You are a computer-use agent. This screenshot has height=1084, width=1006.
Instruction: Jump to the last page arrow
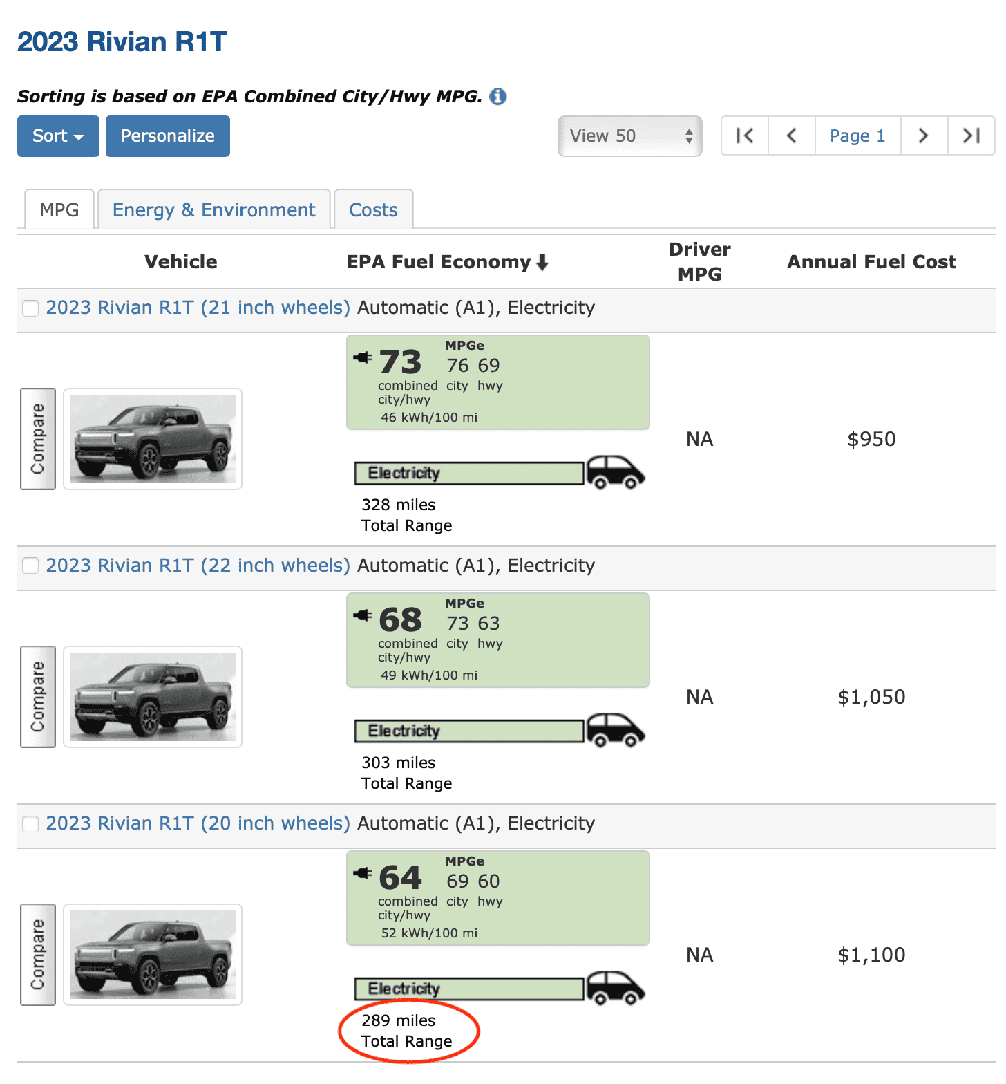click(x=971, y=135)
